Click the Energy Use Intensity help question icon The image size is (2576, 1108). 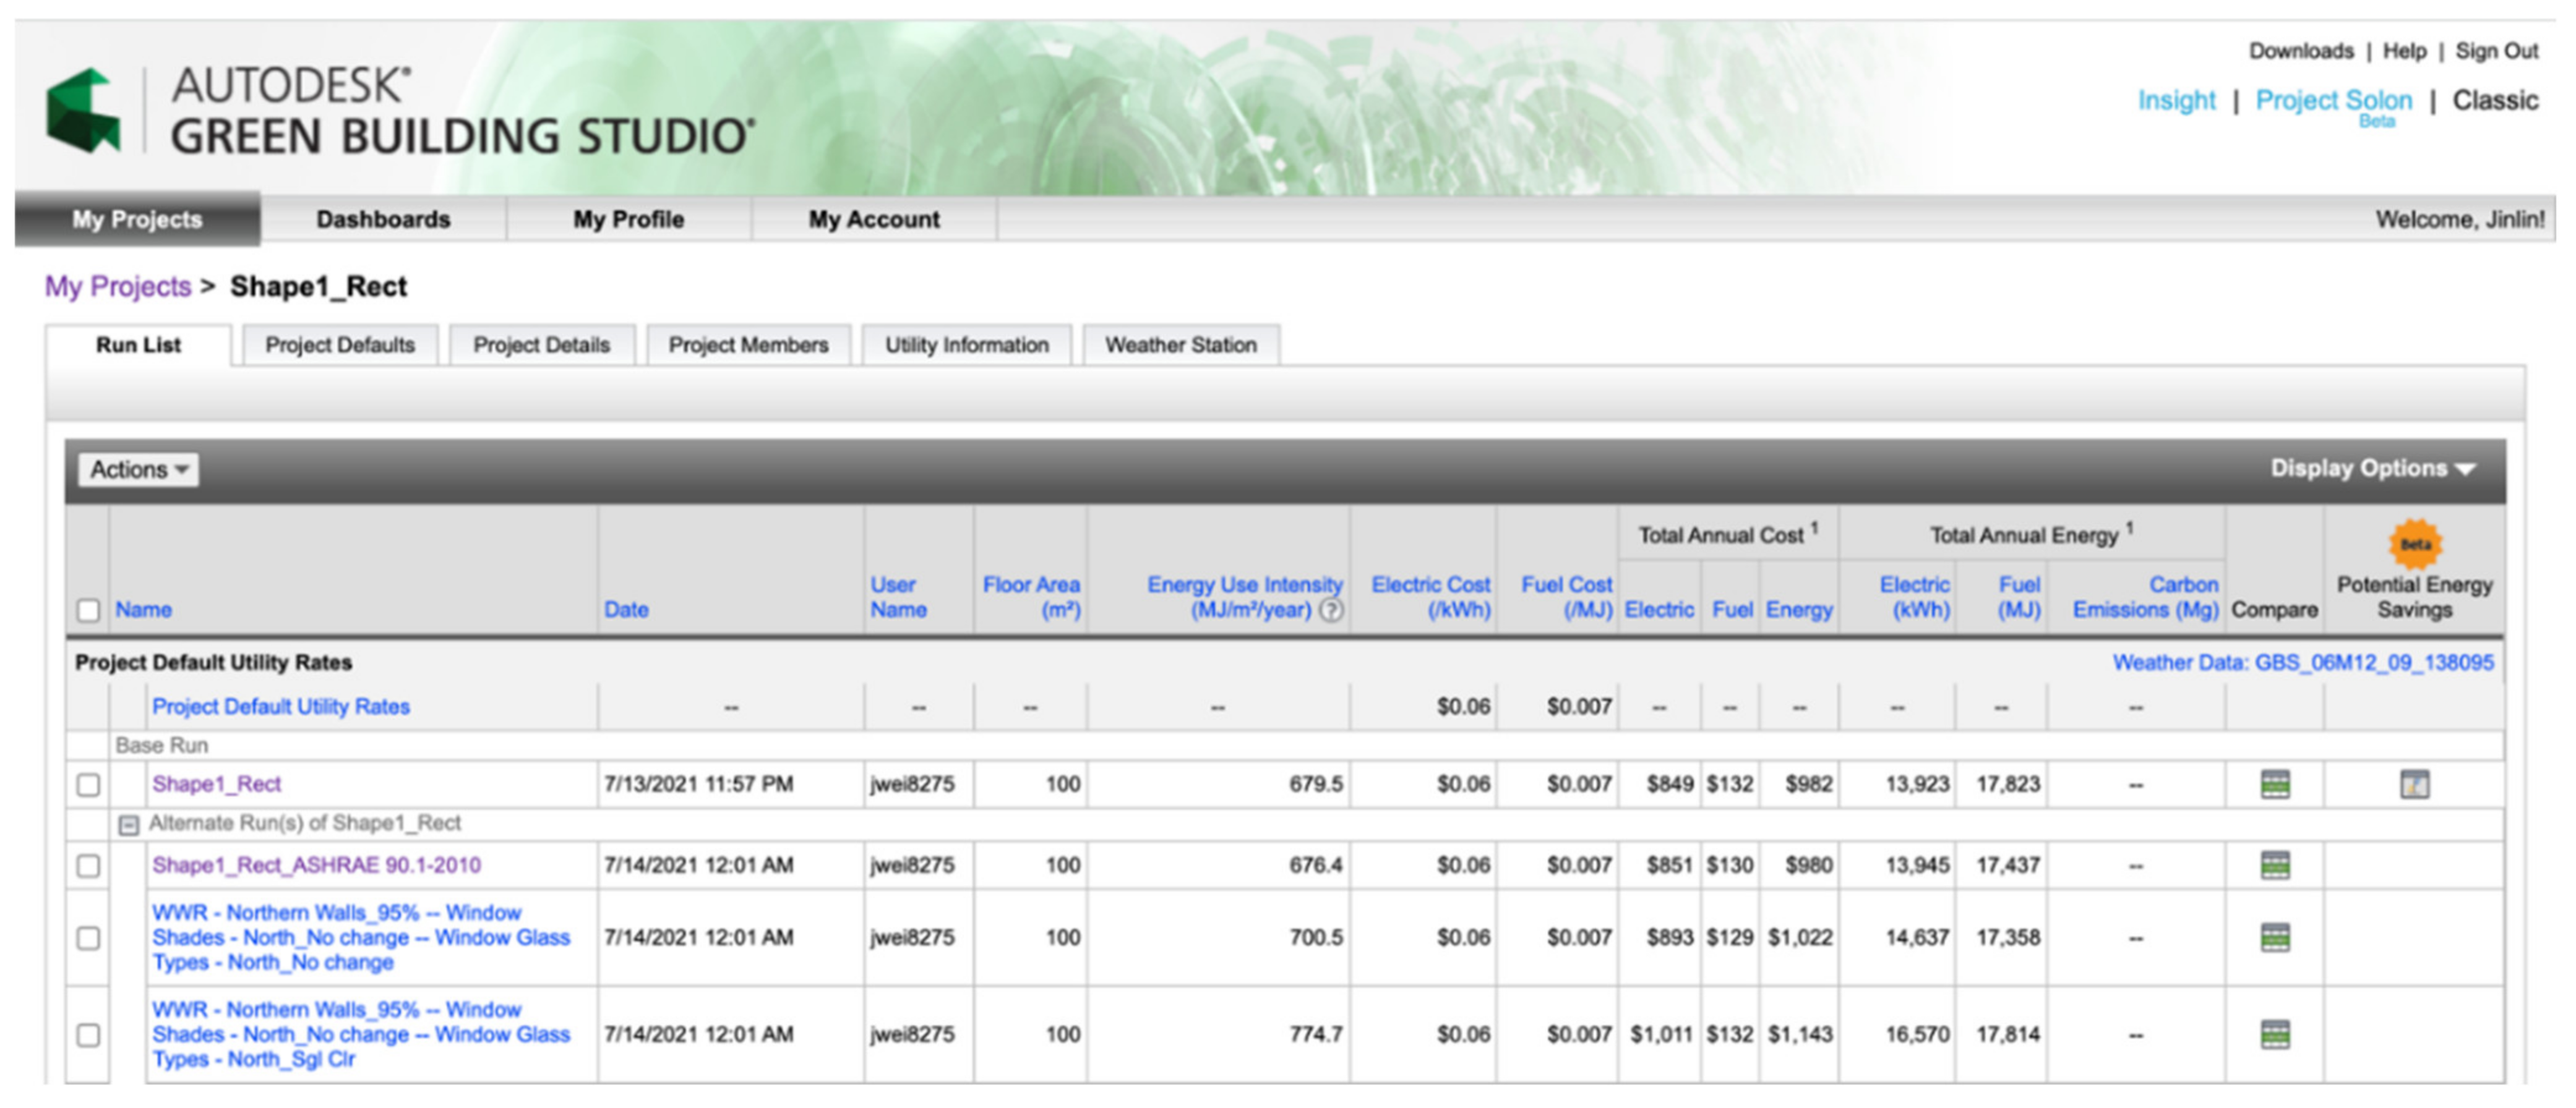(1331, 610)
